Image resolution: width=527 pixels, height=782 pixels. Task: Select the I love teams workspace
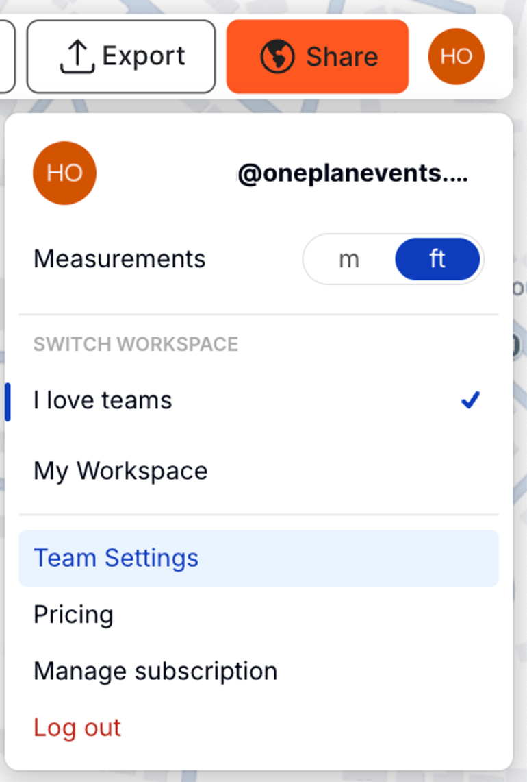(103, 400)
